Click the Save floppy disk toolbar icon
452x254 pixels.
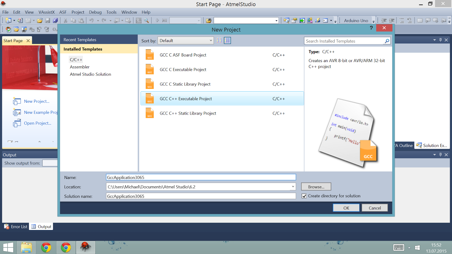tap(48, 20)
